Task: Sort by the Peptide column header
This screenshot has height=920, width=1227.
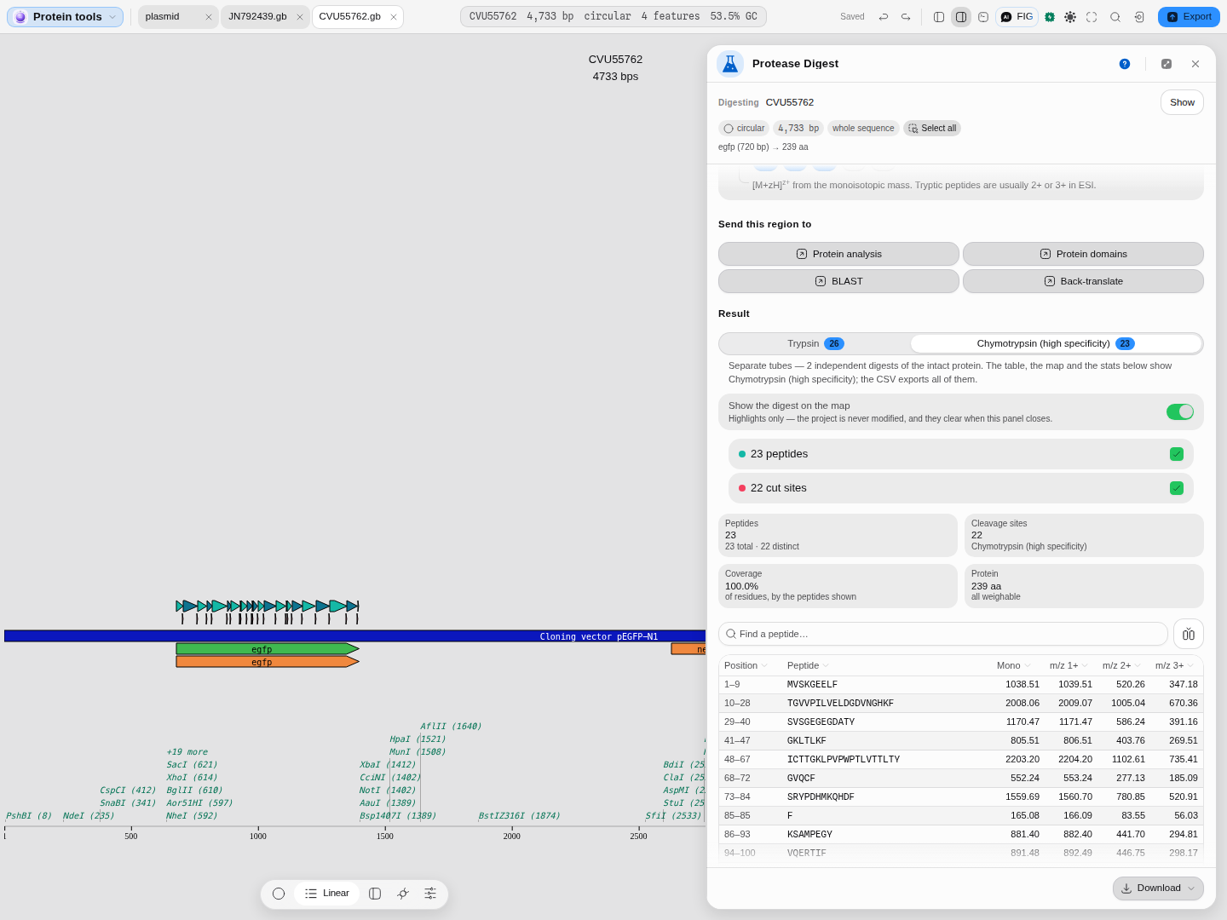Action: coord(808,665)
